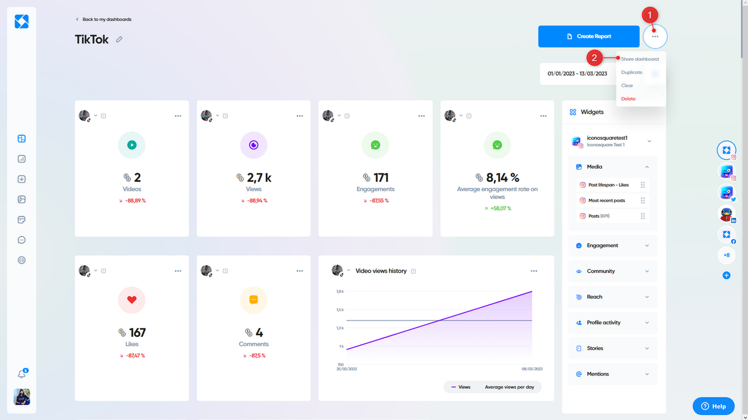
Task: Select the selected Instagram Iconosquare profile avatar
Action: pyautogui.click(x=726, y=150)
